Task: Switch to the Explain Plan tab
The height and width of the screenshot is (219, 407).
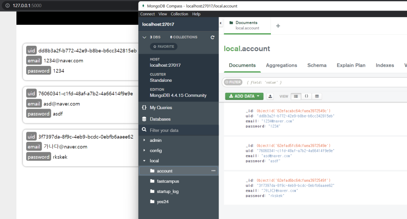Action: point(351,65)
